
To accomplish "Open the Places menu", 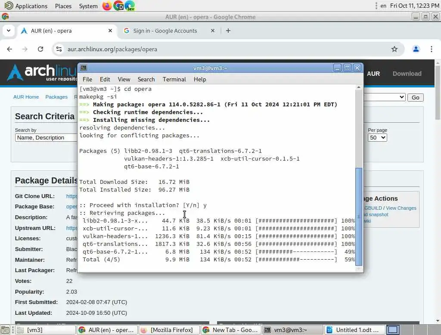I will tap(63, 6).
